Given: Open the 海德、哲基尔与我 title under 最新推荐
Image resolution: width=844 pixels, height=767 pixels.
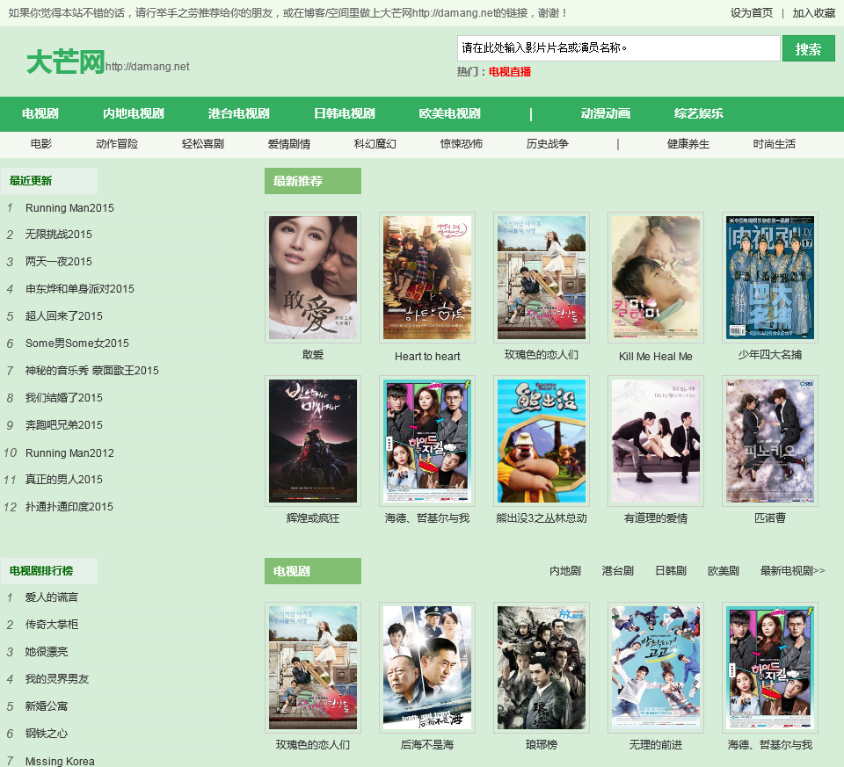Looking at the screenshot, I should coord(427,518).
